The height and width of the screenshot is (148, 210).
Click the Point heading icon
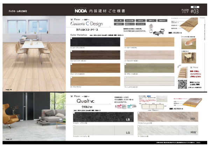point(191,67)
